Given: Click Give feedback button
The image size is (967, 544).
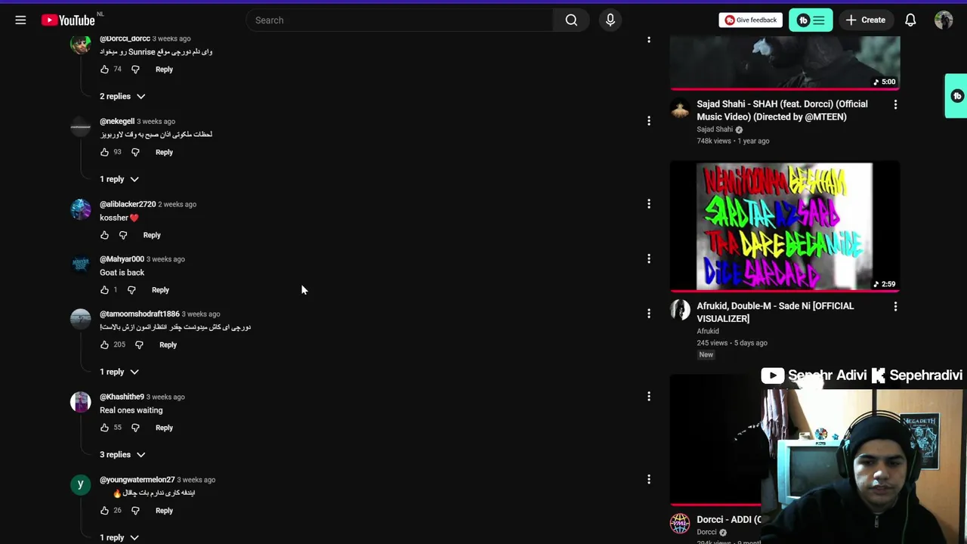Looking at the screenshot, I should point(750,20).
